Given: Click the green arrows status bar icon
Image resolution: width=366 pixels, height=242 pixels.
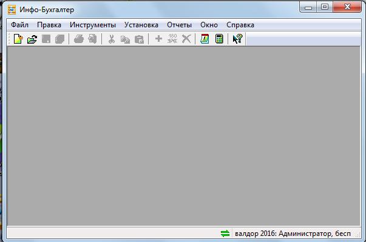Looking at the screenshot, I should pos(225,234).
